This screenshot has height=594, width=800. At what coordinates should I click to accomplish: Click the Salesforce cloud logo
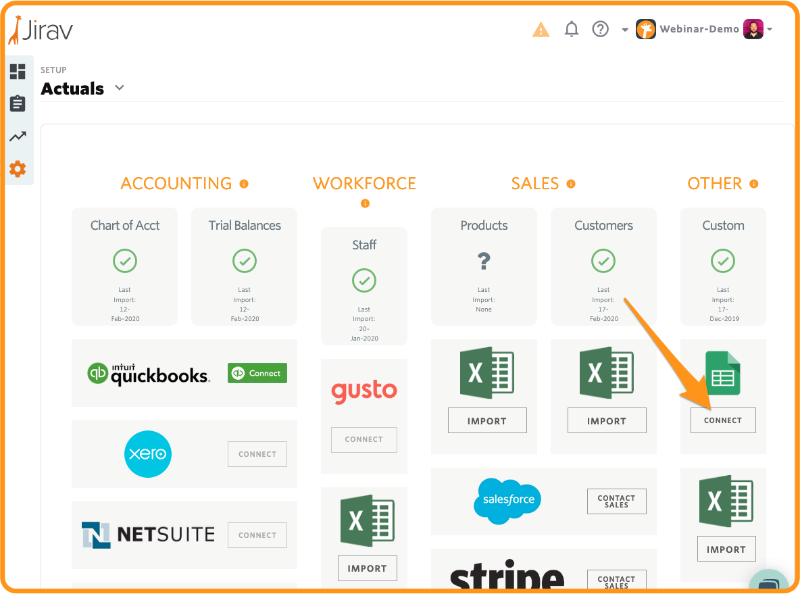[508, 501]
